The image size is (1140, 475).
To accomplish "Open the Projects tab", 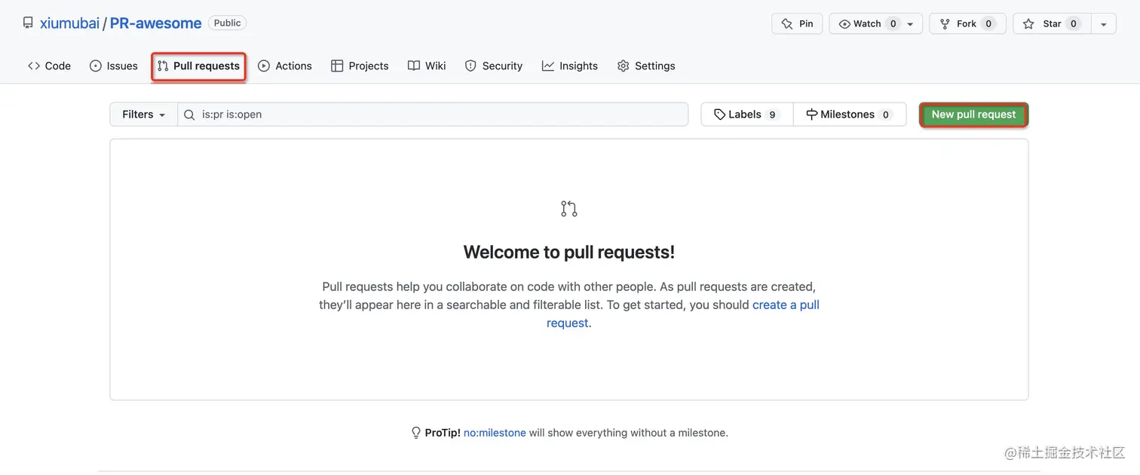I will (x=360, y=66).
